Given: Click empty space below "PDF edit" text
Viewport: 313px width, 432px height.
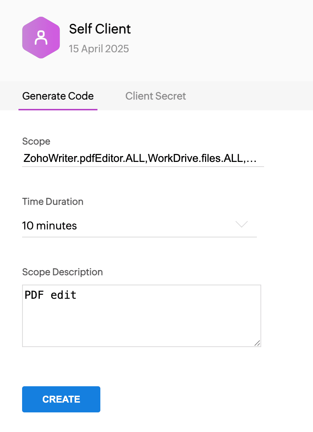Looking at the screenshot, I should (x=141, y=323).
